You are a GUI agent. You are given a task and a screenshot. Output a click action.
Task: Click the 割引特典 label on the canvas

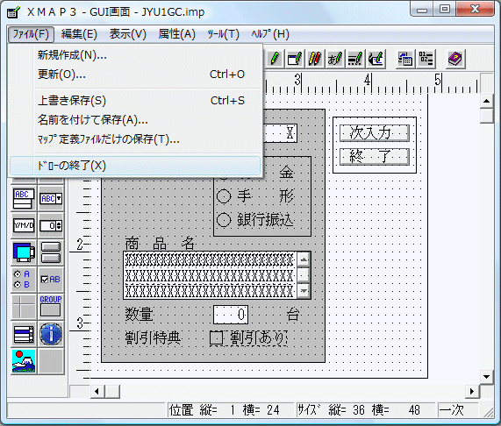click(x=153, y=338)
